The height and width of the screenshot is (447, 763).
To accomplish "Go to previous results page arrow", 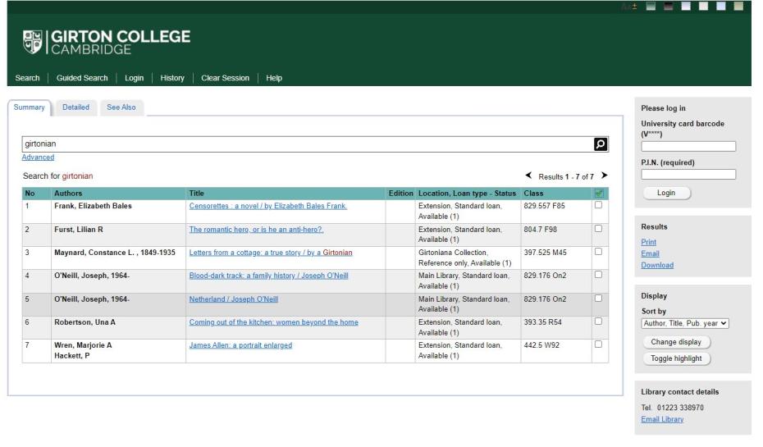I will tap(530, 176).
